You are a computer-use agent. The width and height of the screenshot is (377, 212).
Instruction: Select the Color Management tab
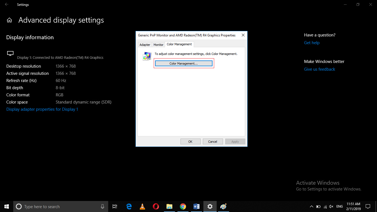tap(179, 44)
